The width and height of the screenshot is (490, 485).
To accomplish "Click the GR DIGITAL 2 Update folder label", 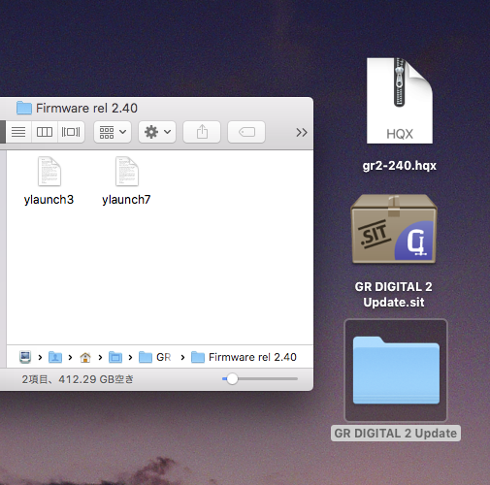I will (396, 434).
